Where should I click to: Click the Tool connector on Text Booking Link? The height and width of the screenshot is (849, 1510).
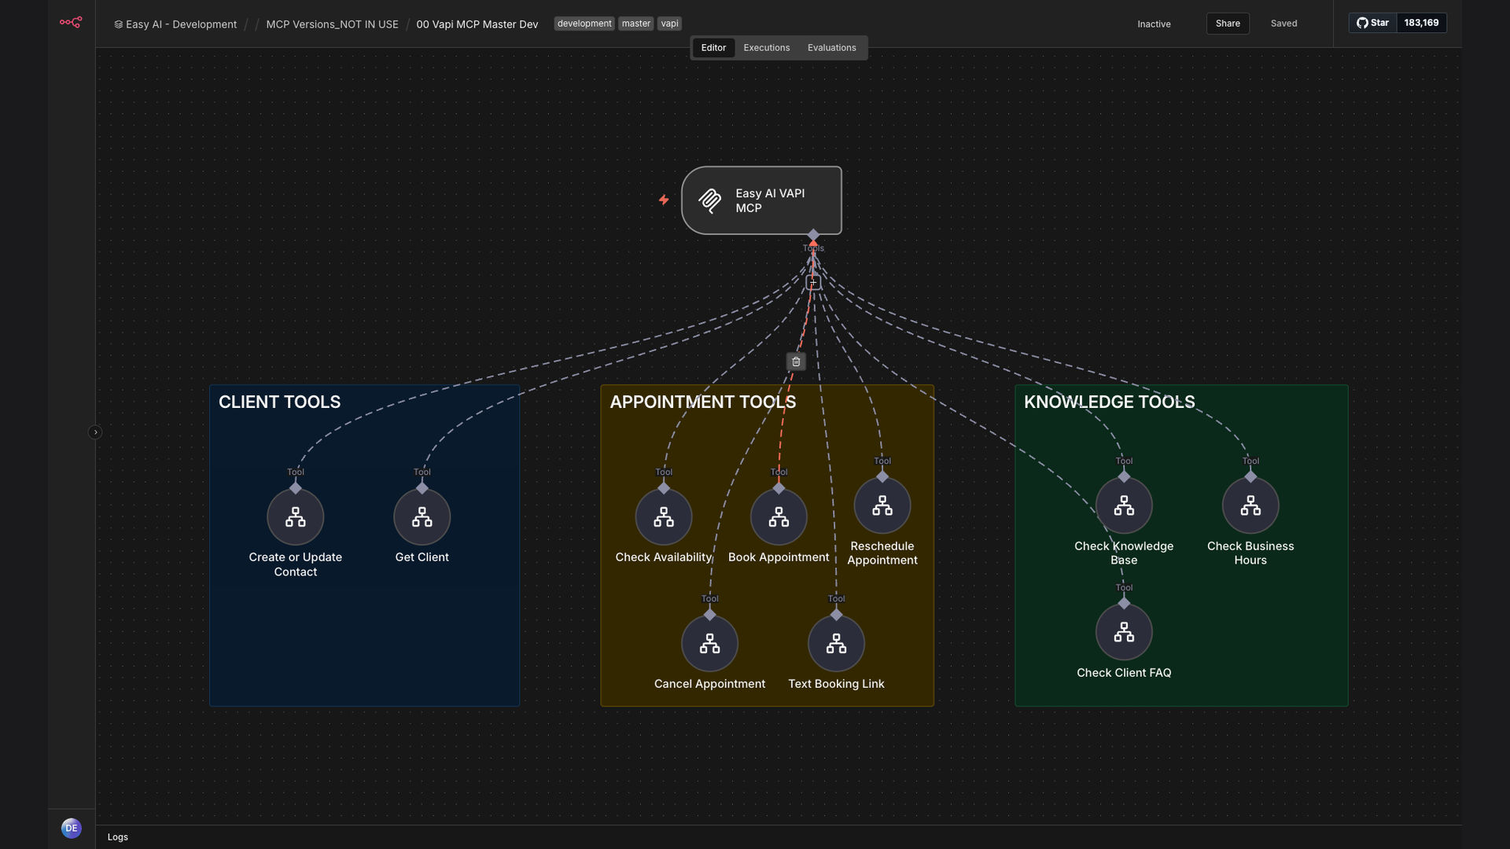click(x=836, y=615)
